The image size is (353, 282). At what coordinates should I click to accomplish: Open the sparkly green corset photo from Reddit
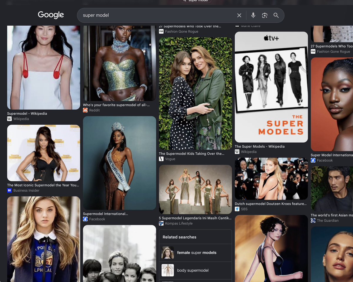click(120, 63)
